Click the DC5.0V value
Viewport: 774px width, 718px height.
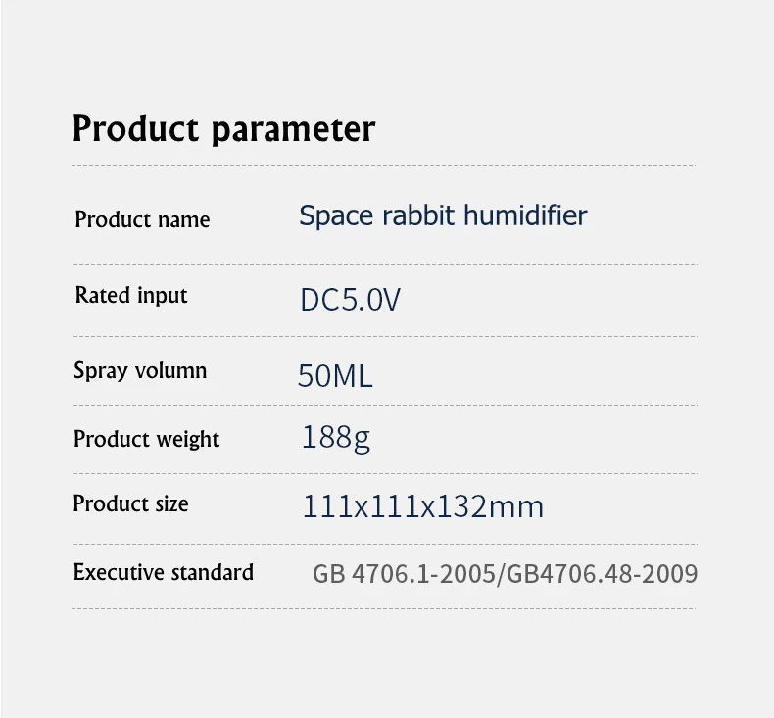350,300
